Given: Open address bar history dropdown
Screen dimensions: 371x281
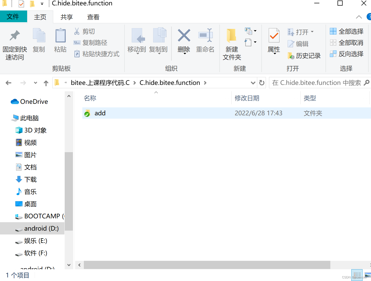Looking at the screenshot, I should 253,83.
